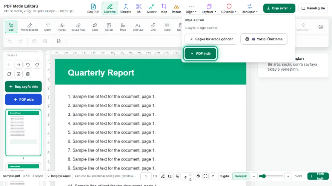Click PDF indir download button
This screenshot has width=332, height=186.
[x=200, y=54]
